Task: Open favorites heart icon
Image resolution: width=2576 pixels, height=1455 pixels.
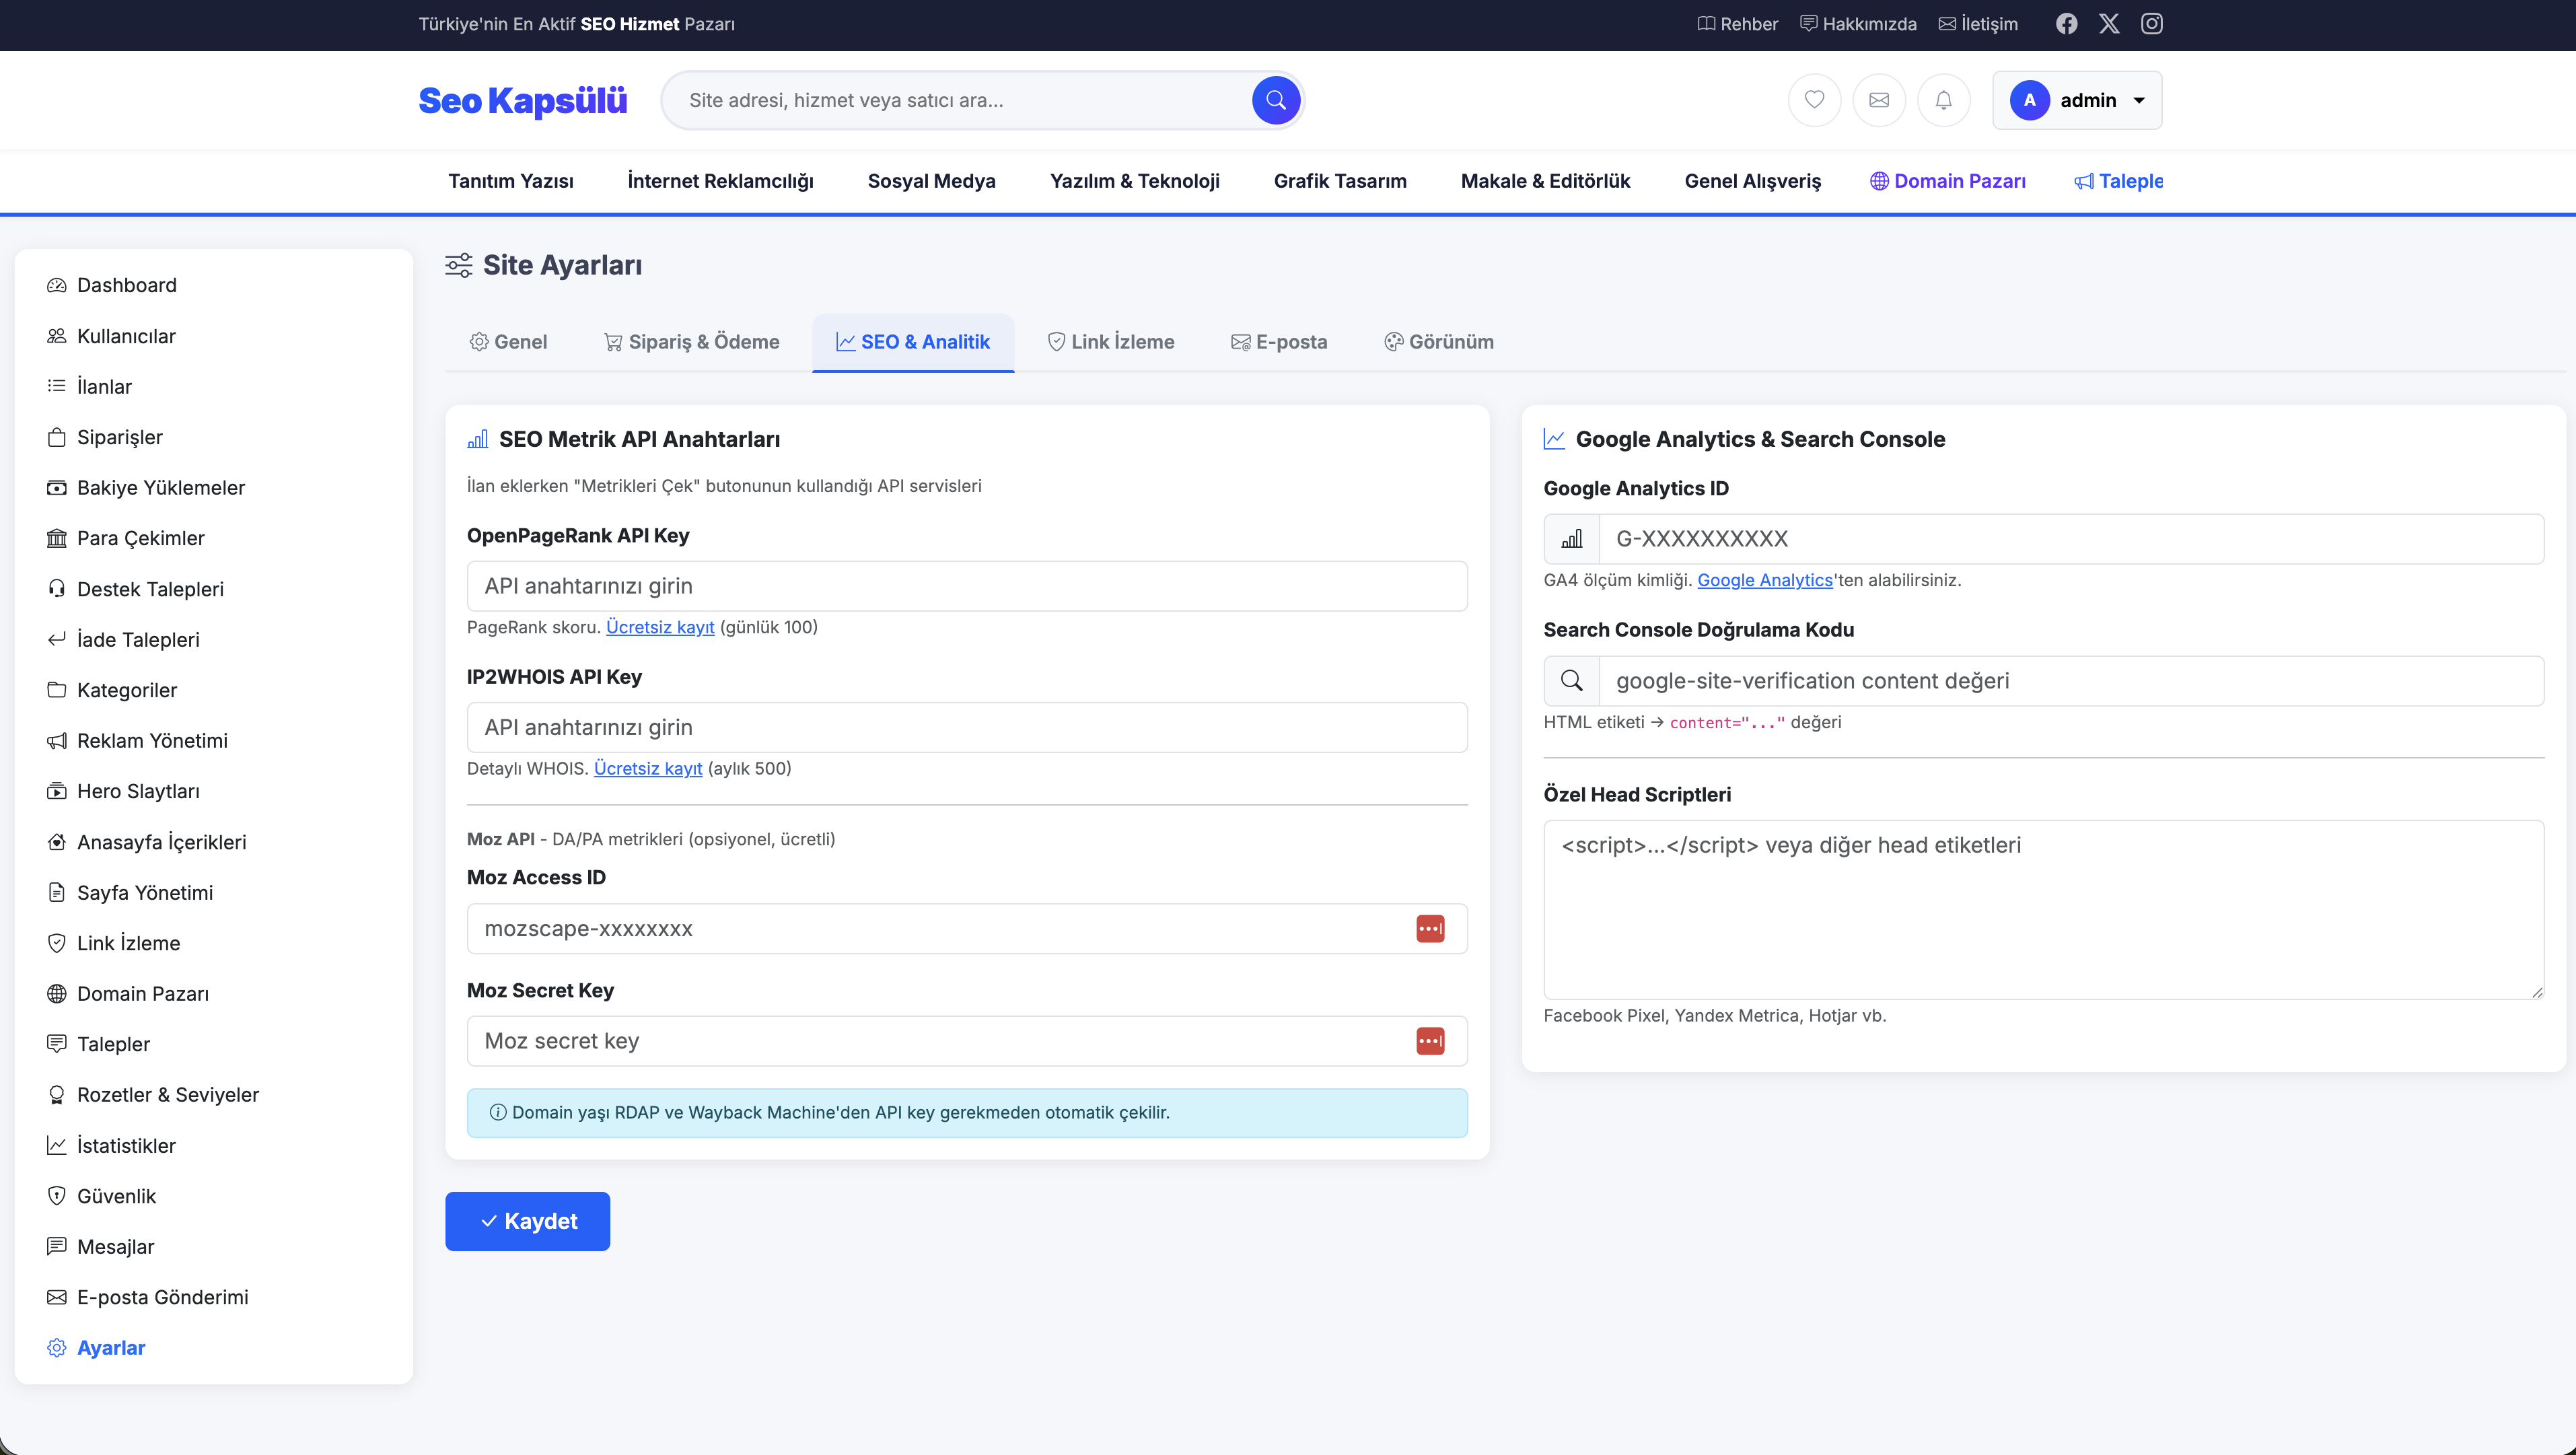Action: [x=1814, y=100]
